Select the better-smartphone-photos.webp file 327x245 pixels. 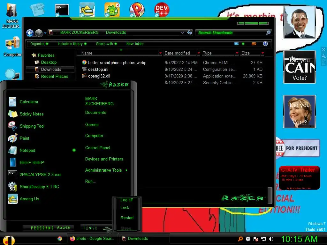tap(117, 63)
